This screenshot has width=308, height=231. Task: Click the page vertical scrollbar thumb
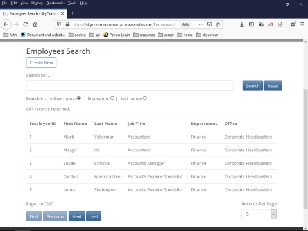click(x=305, y=149)
